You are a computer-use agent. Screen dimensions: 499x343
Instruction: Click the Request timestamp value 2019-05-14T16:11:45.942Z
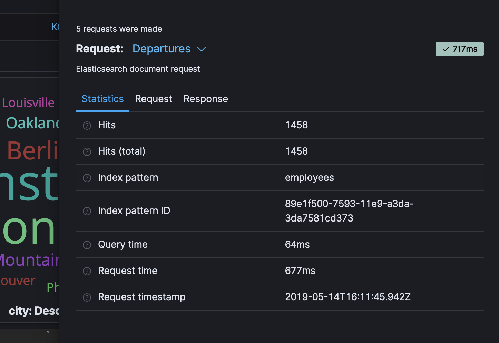pyautogui.click(x=348, y=297)
